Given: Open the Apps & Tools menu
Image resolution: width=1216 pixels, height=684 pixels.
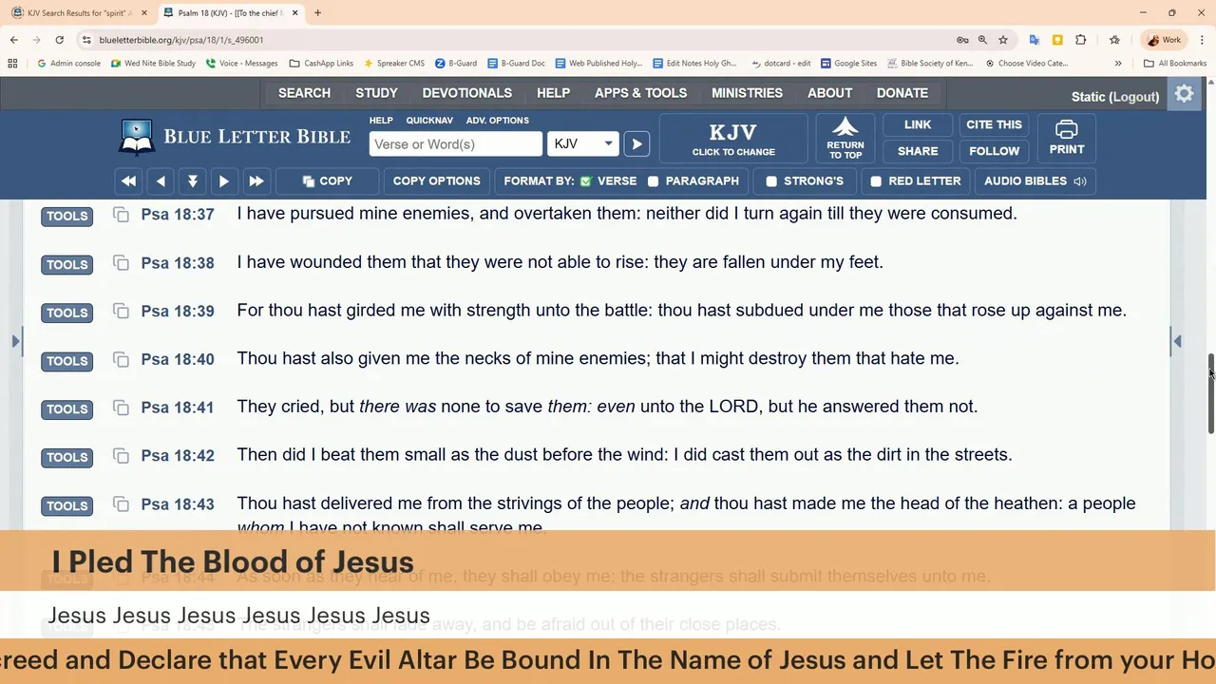Looking at the screenshot, I should [640, 93].
